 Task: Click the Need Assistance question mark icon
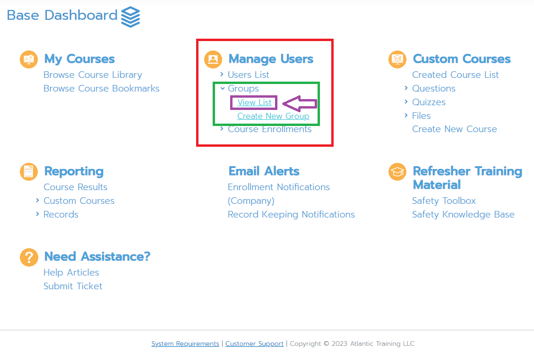pyautogui.click(x=28, y=257)
